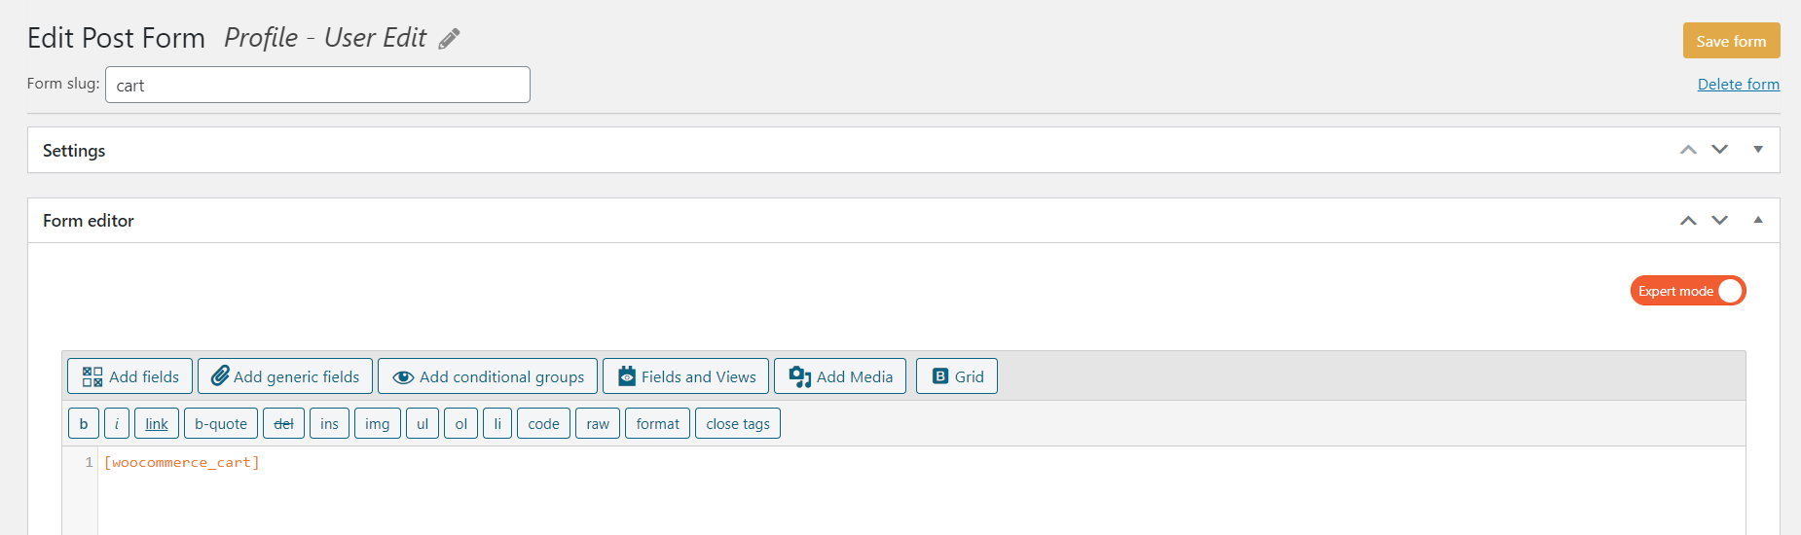
Task: Move the Settings panel down
Action: click(x=1720, y=150)
